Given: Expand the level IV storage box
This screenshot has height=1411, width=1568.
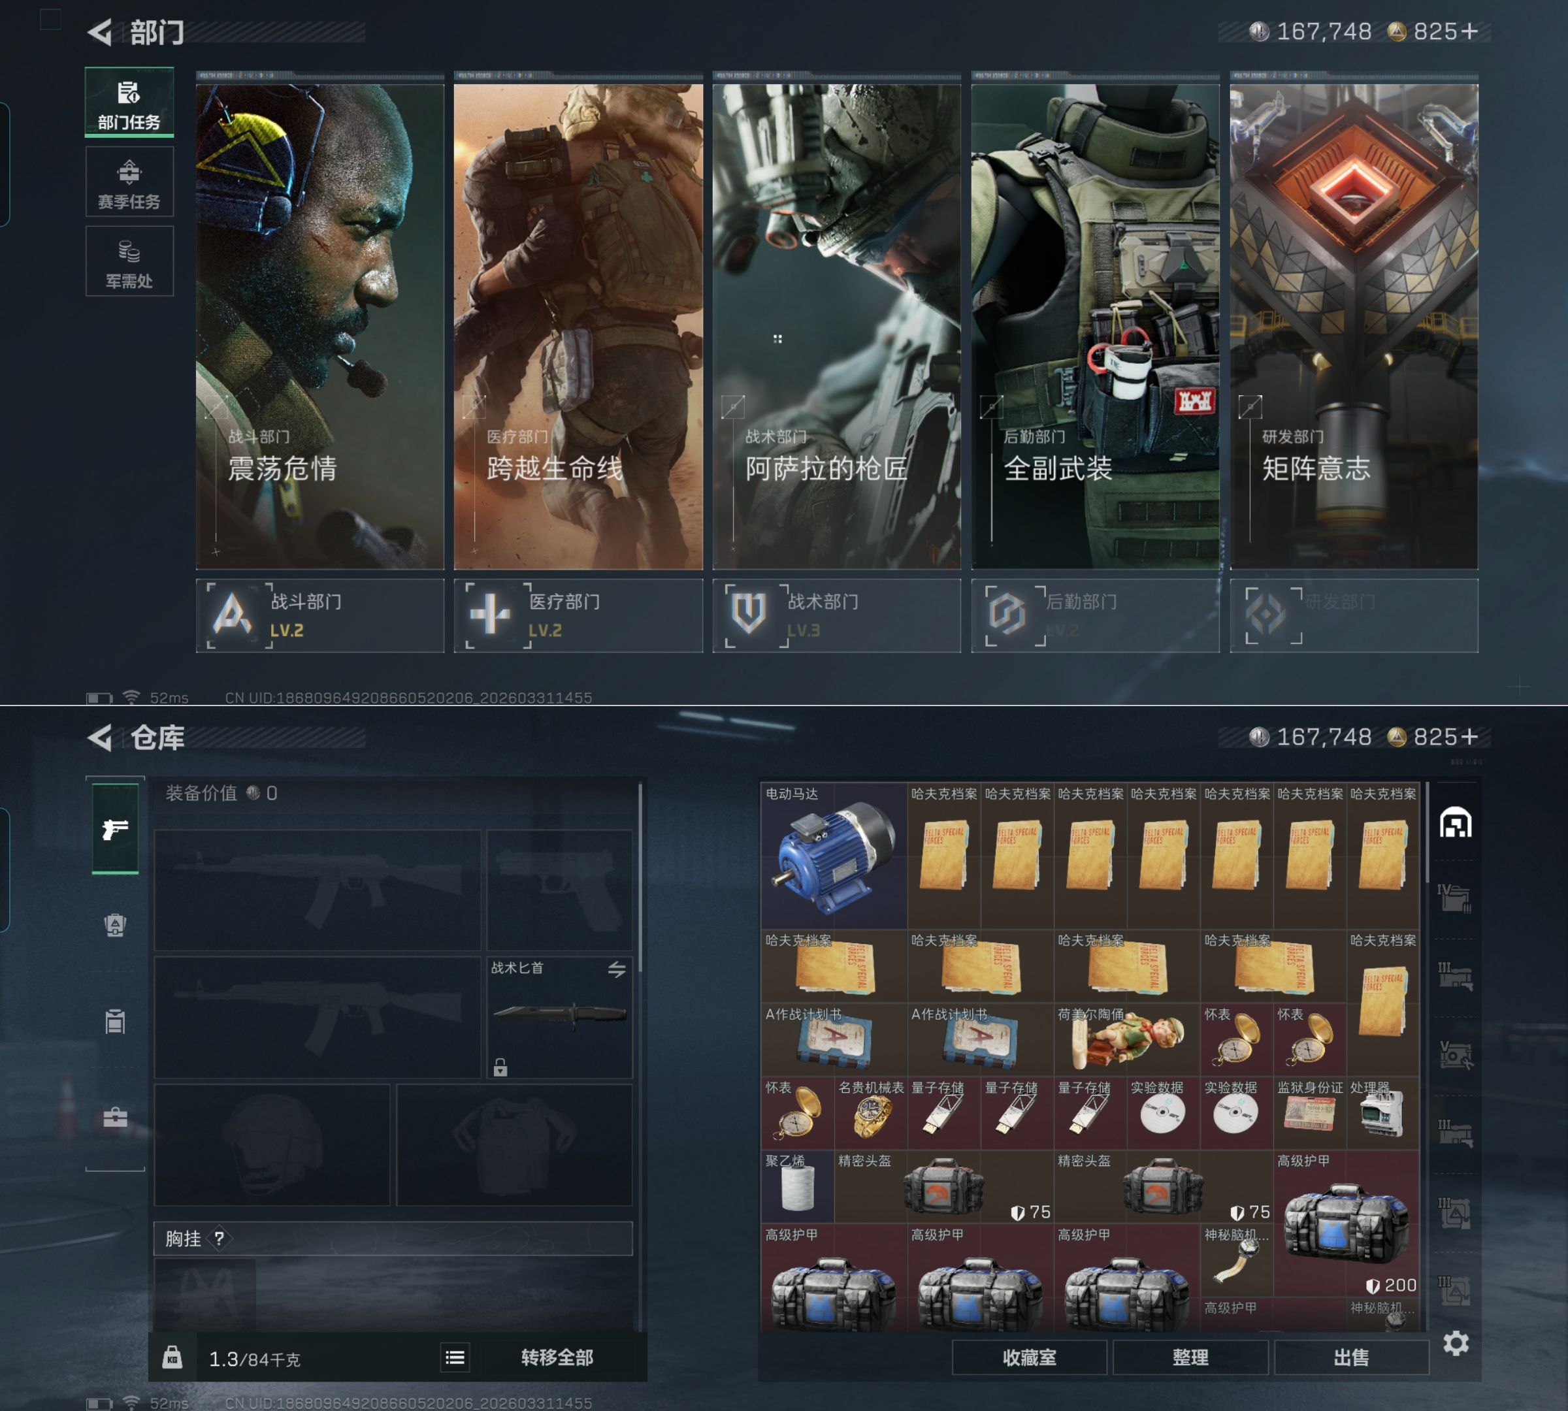Looking at the screenshot, I should pyautogui.click(x=1455, y=898).
